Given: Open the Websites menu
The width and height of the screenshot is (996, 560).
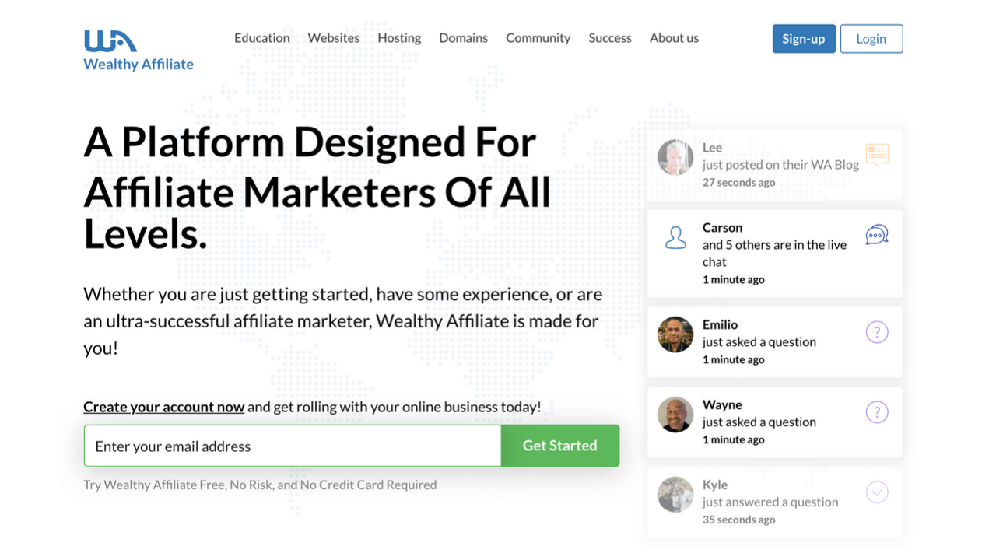Looking at the screenshot, I should (334, 38).
